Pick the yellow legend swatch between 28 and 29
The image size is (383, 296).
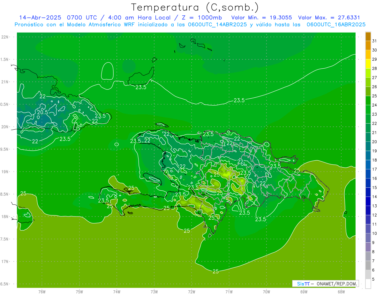368,64
